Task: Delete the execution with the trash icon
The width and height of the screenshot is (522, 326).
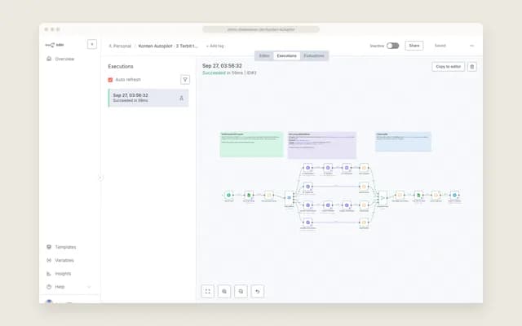Action: pyautogui.click(x=472, y=67)
